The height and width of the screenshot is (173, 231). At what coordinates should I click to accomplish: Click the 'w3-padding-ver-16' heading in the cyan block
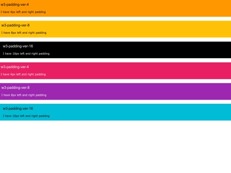tap(18, 109)
